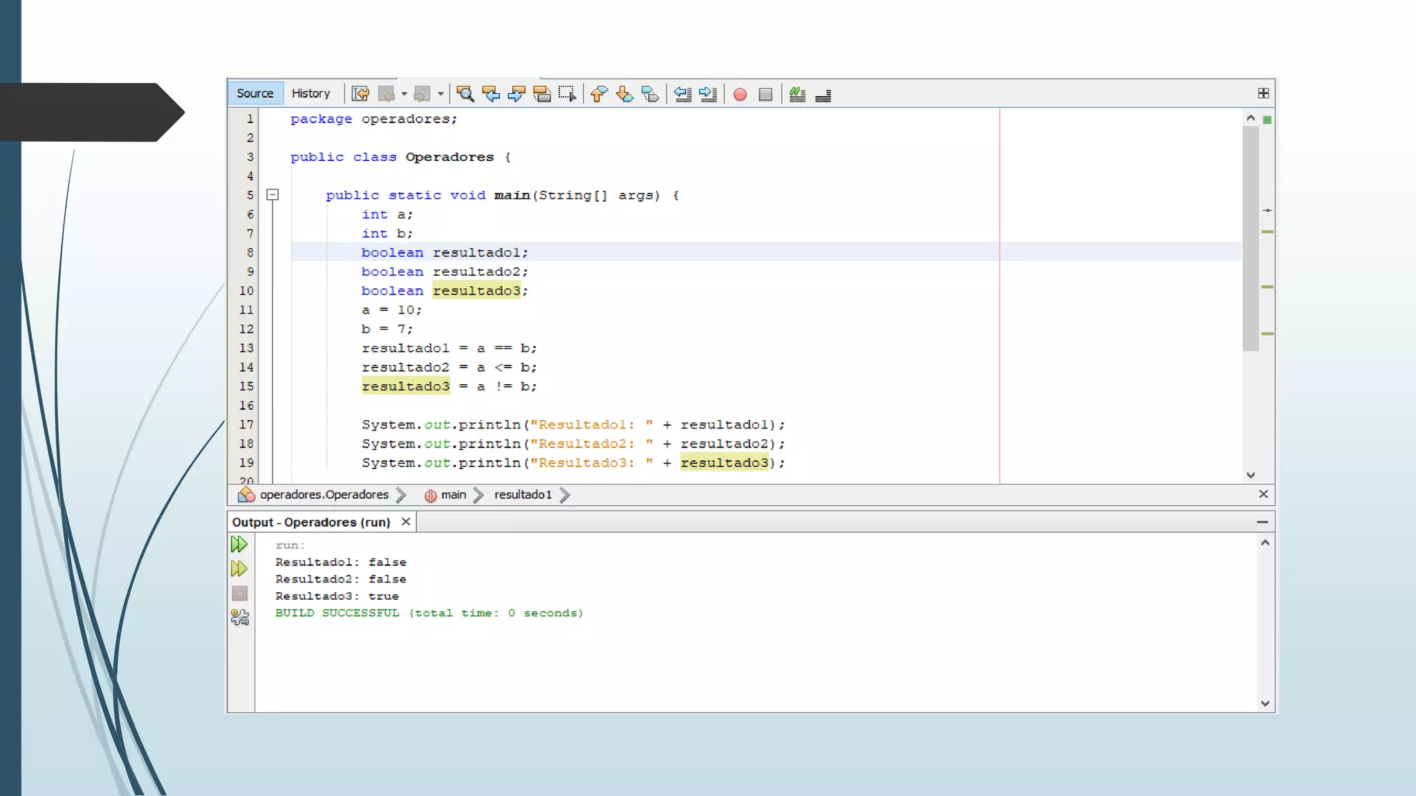Start Macro Recording red button
The image size is (1416, 796).
[740, 94]
